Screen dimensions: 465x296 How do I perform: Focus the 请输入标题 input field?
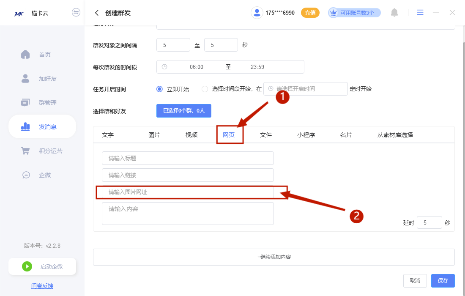[x=188, y=158]
